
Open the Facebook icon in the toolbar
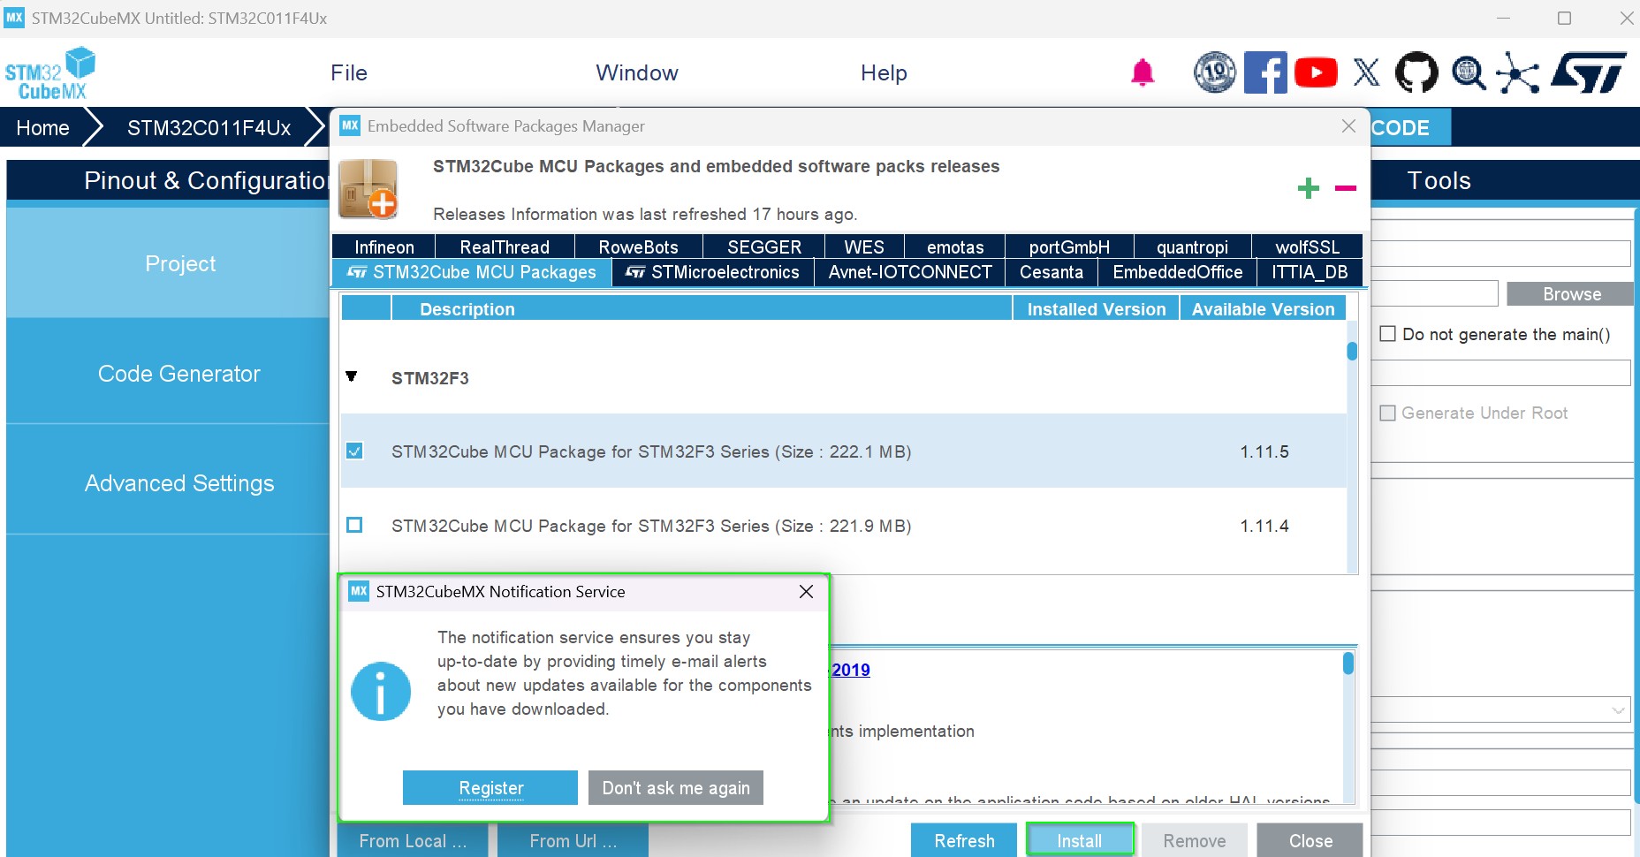pyautogui.click(x=1265, y=72)
